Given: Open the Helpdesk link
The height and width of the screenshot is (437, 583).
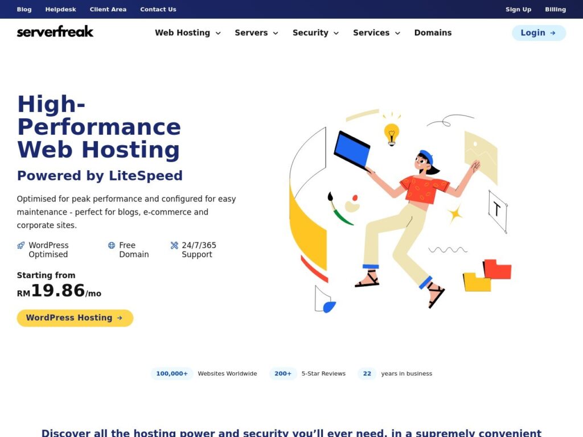Looking at the screenshot, I should pos(60,9).
